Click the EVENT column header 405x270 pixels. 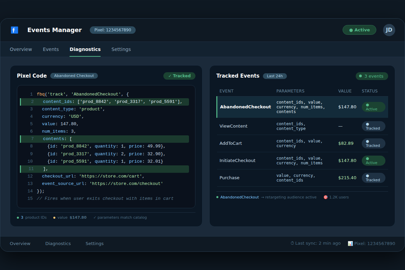tap(226, 91)
